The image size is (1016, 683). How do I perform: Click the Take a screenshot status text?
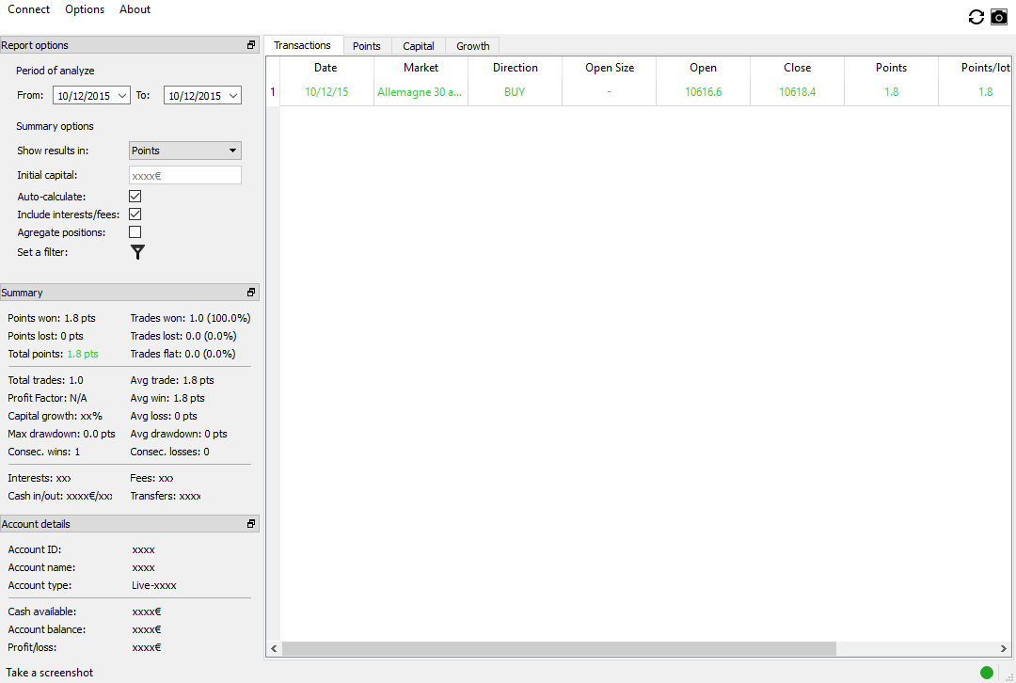[x=50, y=673]
